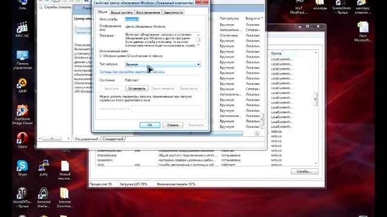Open the WoT ModPack desktop icon
This screenshot has height=217, width=387.
[x=299, y=7]
